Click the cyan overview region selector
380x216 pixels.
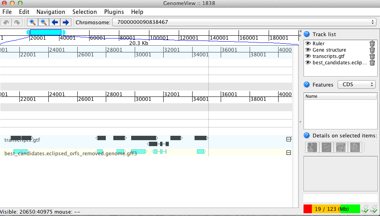click(x=46, y=32)
